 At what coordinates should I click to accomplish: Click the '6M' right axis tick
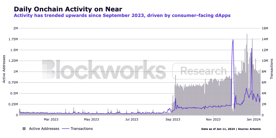coord(264,83)
